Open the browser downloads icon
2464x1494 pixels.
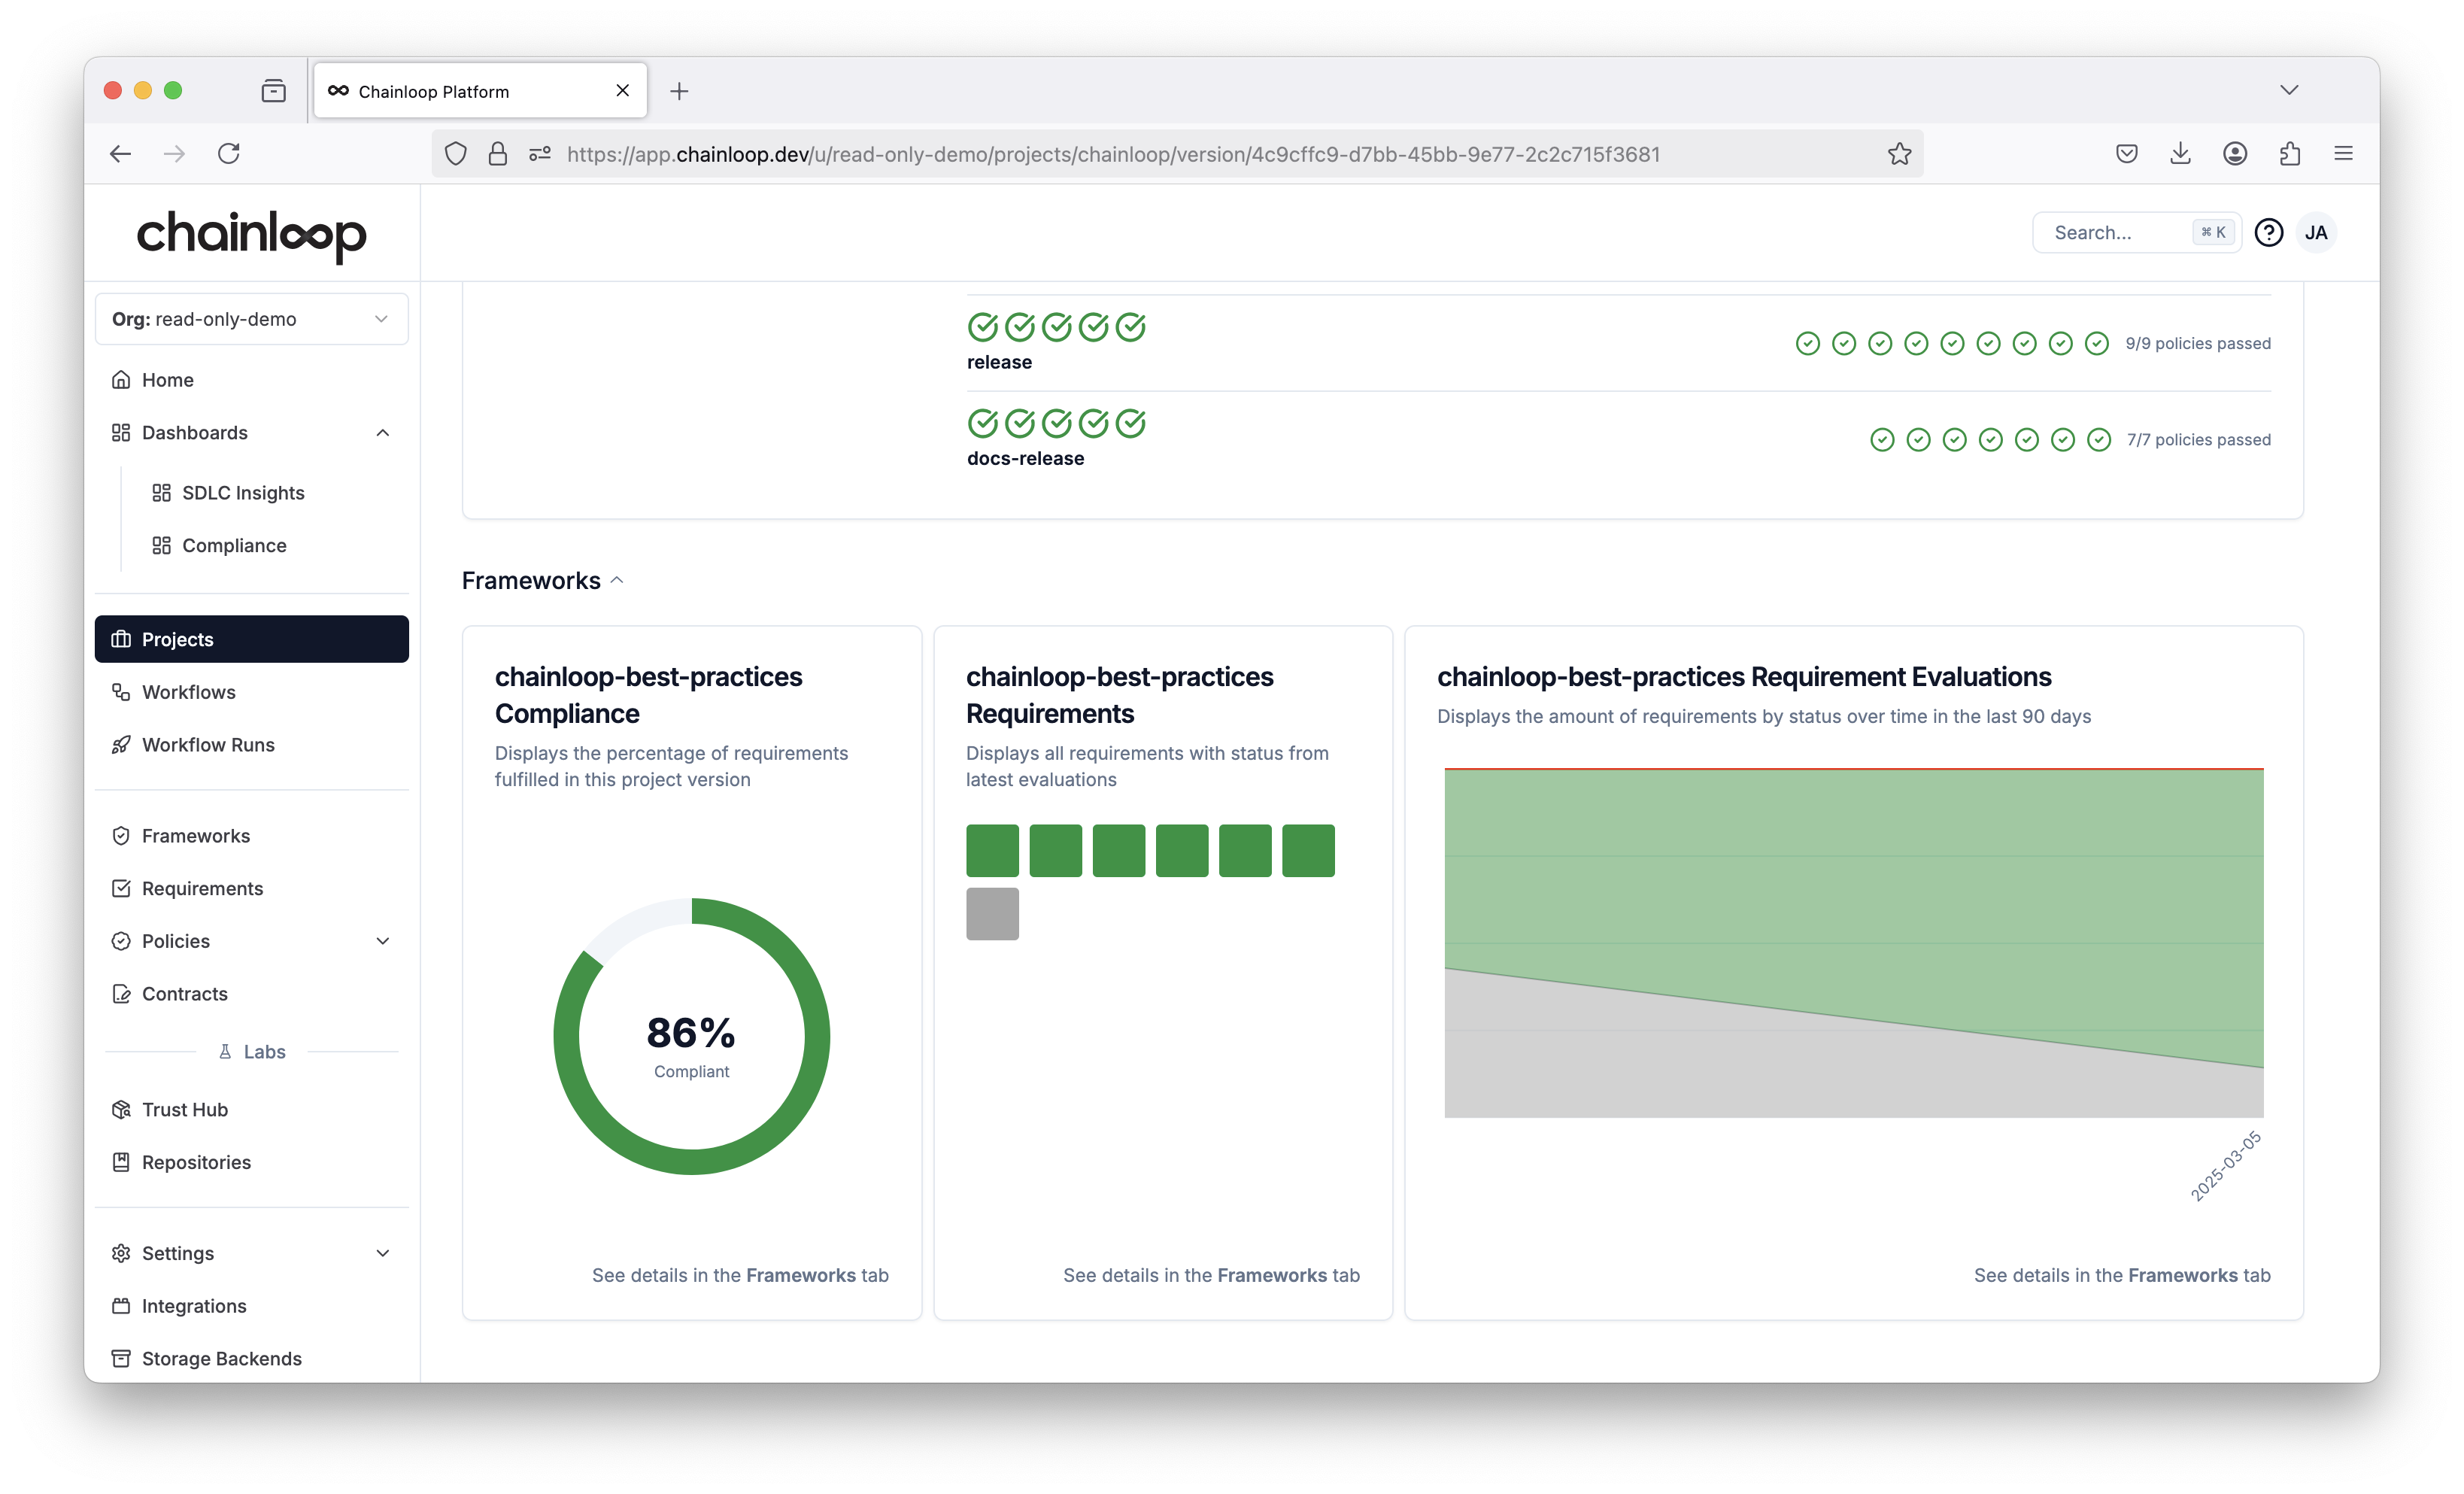[x=2180, y=154]
